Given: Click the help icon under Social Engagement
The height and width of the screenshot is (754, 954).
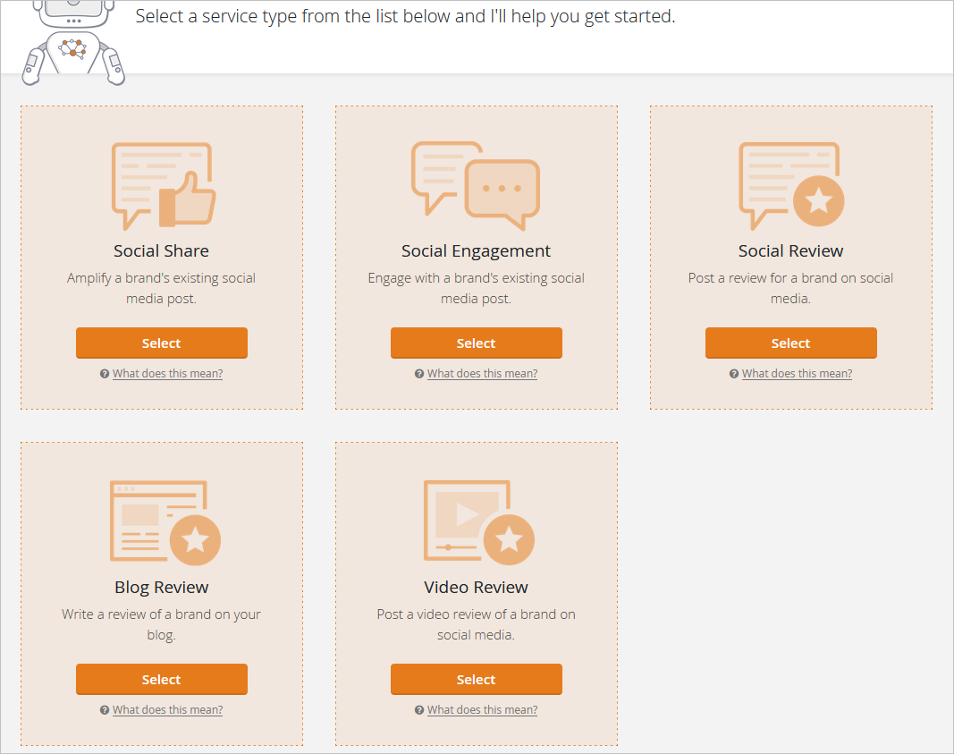Looking at the screenshot, I should click(419, 374).
